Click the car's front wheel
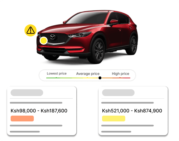The width and height of the screenshot is (179, 141). tap(97, 51)
